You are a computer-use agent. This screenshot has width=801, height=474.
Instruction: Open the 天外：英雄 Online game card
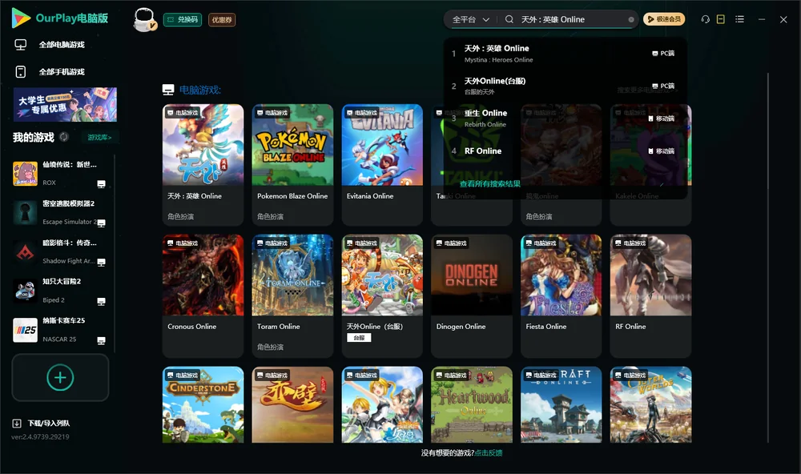click(203, 164)
